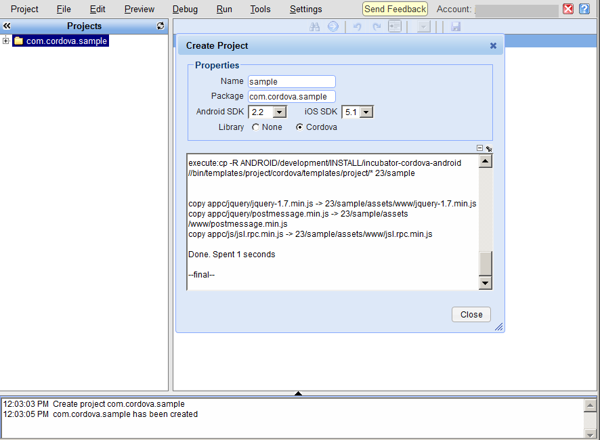This screenshot has height=440, width=600.
Task: Click the blue go-forward arrow toolbar icon
Action: point(333,26)
